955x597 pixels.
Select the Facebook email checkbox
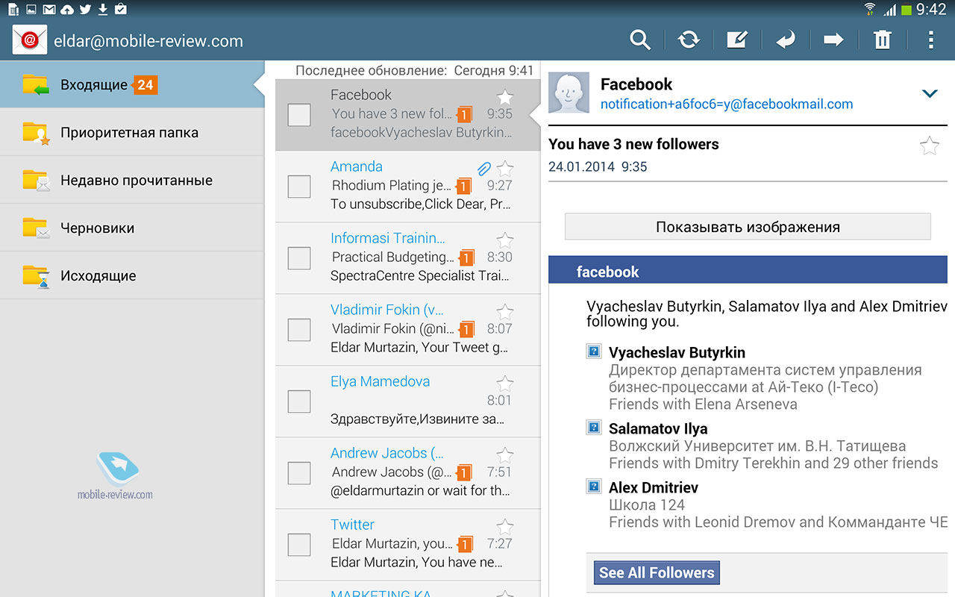[x=299, y=115]
